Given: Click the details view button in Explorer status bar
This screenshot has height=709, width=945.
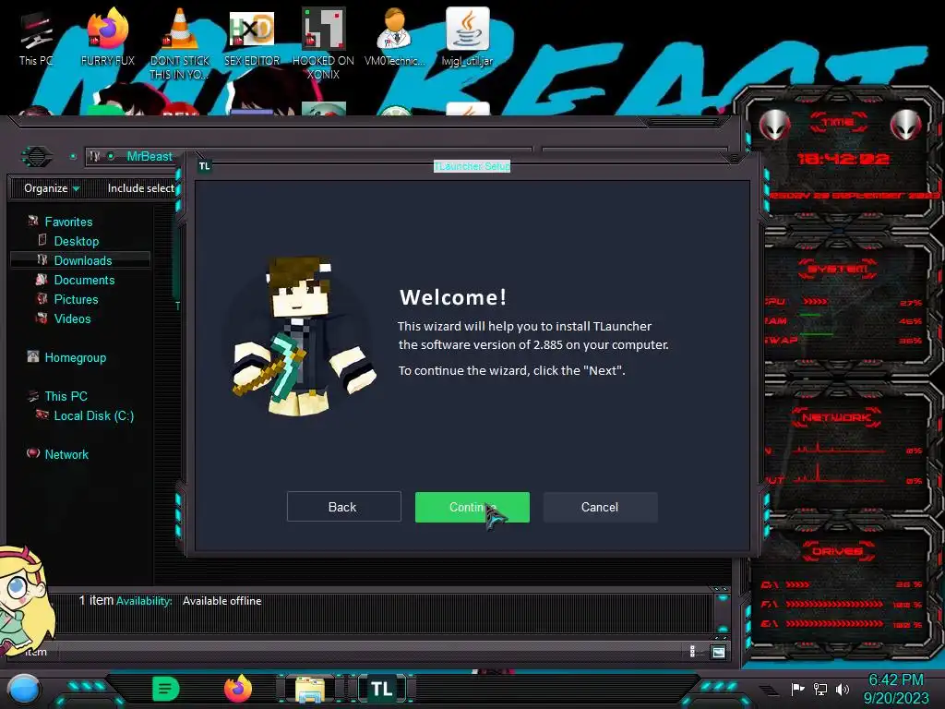Looking at the screenshot, I should click(x=692, y=651).
